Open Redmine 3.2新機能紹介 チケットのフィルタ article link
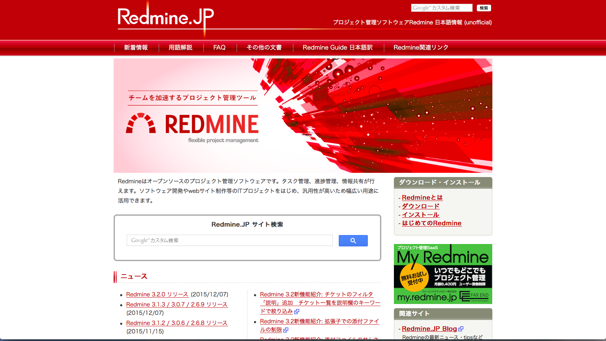 (320, 303)
